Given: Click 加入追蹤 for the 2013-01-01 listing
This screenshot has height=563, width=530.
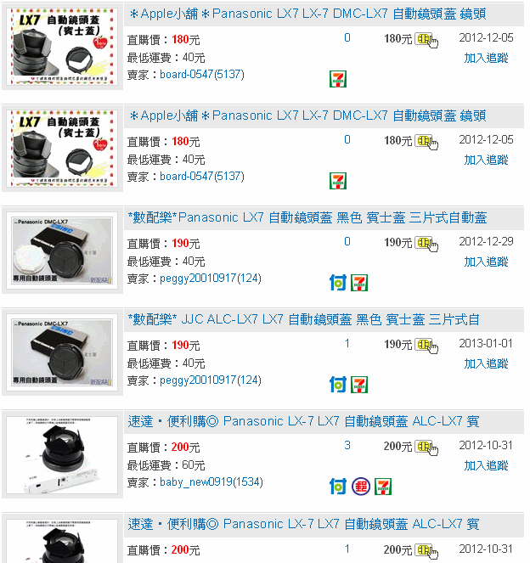Looking at the screenshot, I should point(486,363).
